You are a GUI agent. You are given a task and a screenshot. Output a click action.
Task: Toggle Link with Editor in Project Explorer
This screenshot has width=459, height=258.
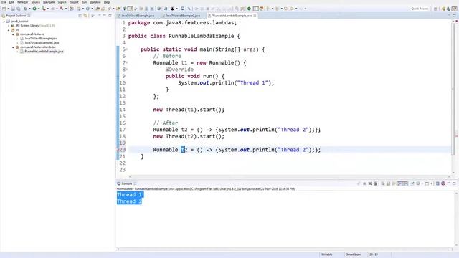85,16
